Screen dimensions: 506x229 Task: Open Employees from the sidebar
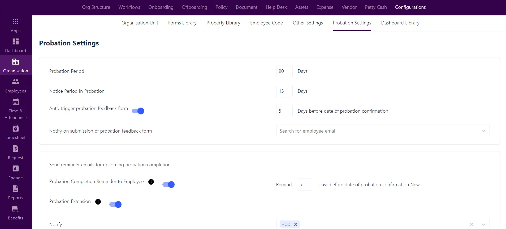click(x=16, y=86)
